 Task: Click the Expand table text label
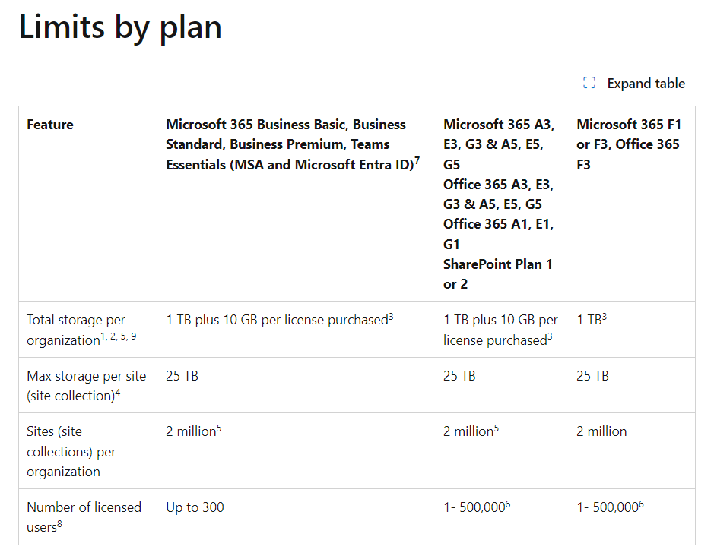646,84
